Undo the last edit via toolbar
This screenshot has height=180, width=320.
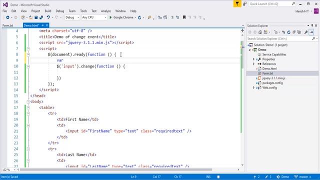click(x=48, y=17)
